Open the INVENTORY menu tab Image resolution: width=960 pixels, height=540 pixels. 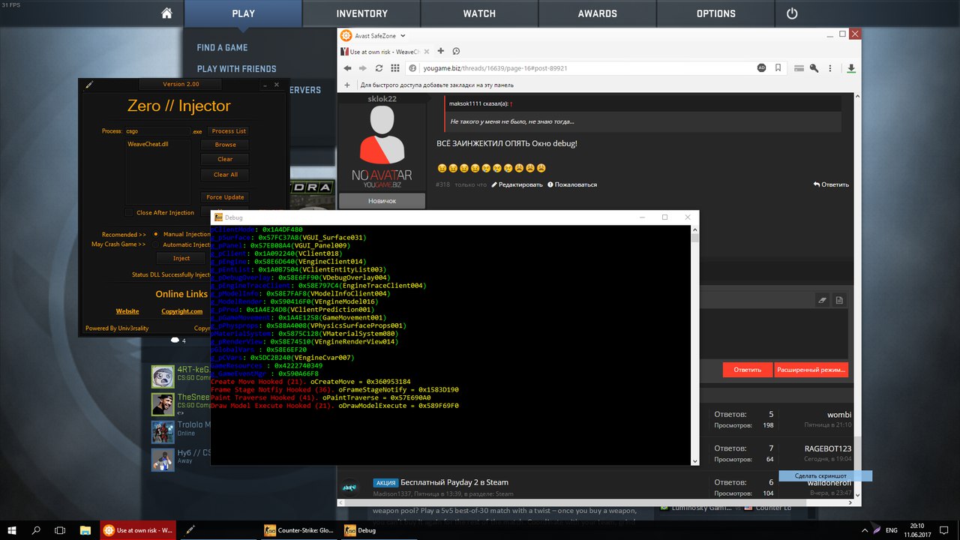(361, 13)
